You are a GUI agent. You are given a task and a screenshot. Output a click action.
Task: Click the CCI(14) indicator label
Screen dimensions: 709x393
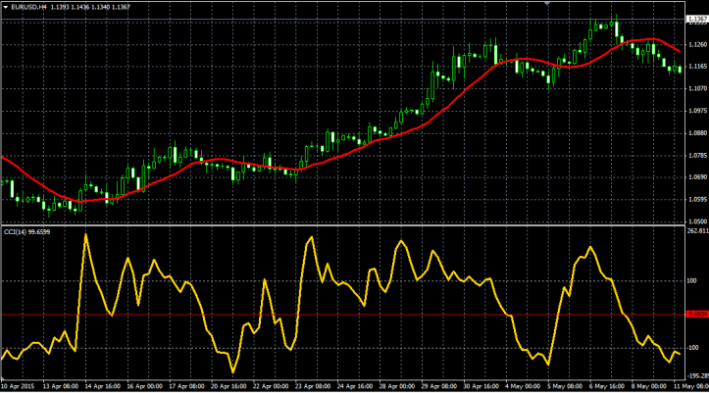coord(16,231)
